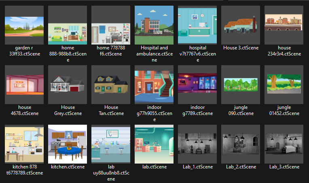Select indoor g77h9055.ctScene staircase scene
The height and width of the screenshot is (183, 309).
(x=154, y=85)
